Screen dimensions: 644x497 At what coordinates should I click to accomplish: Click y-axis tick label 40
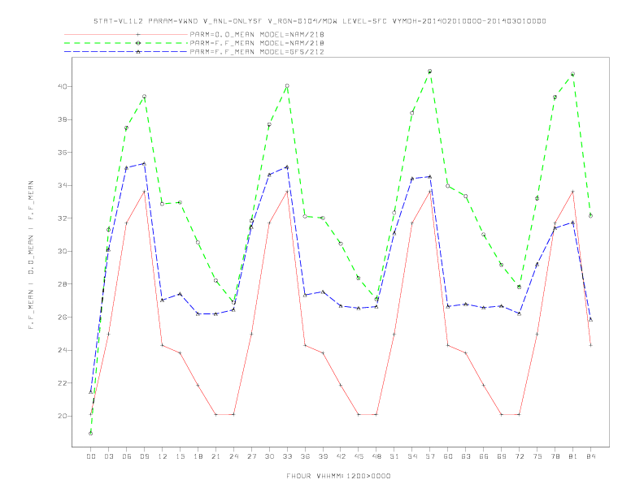tap(63, 87)
